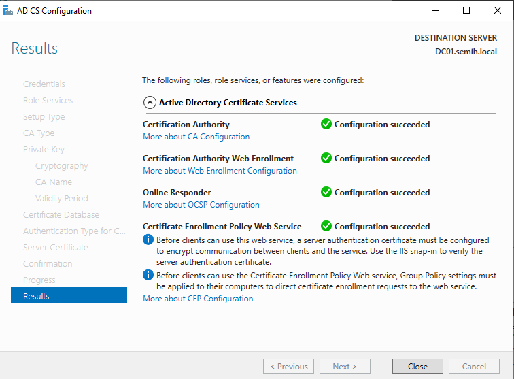Screen dimensions: 514x379
Task: Click info icon about Group Policy settings
Action: tap(148, 276)
